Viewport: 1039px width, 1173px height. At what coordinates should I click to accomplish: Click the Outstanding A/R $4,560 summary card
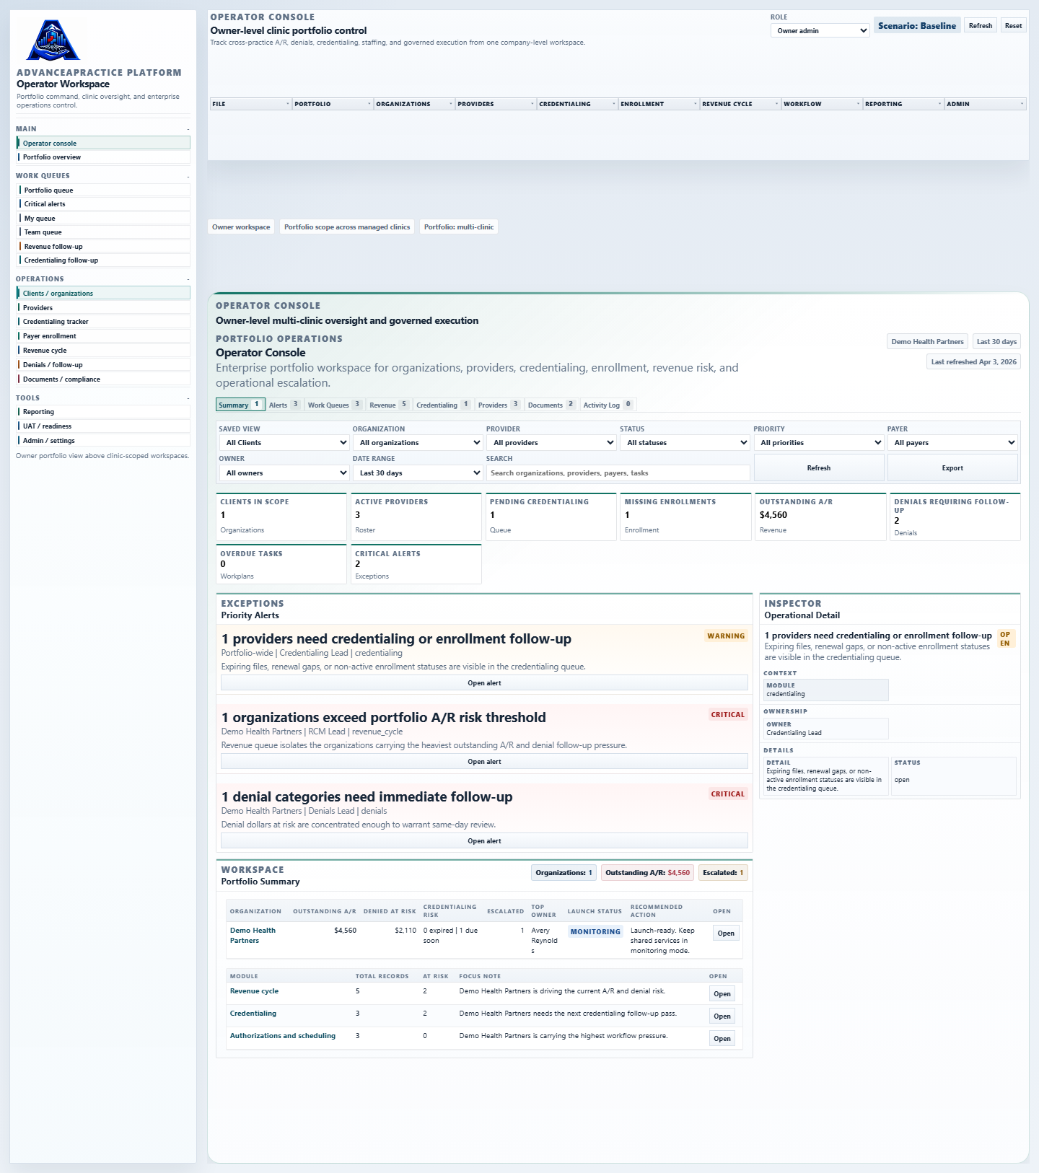pos(820,517)
